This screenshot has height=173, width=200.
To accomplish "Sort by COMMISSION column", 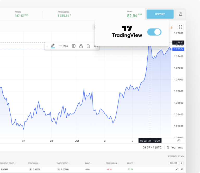I will pos(112,163).
